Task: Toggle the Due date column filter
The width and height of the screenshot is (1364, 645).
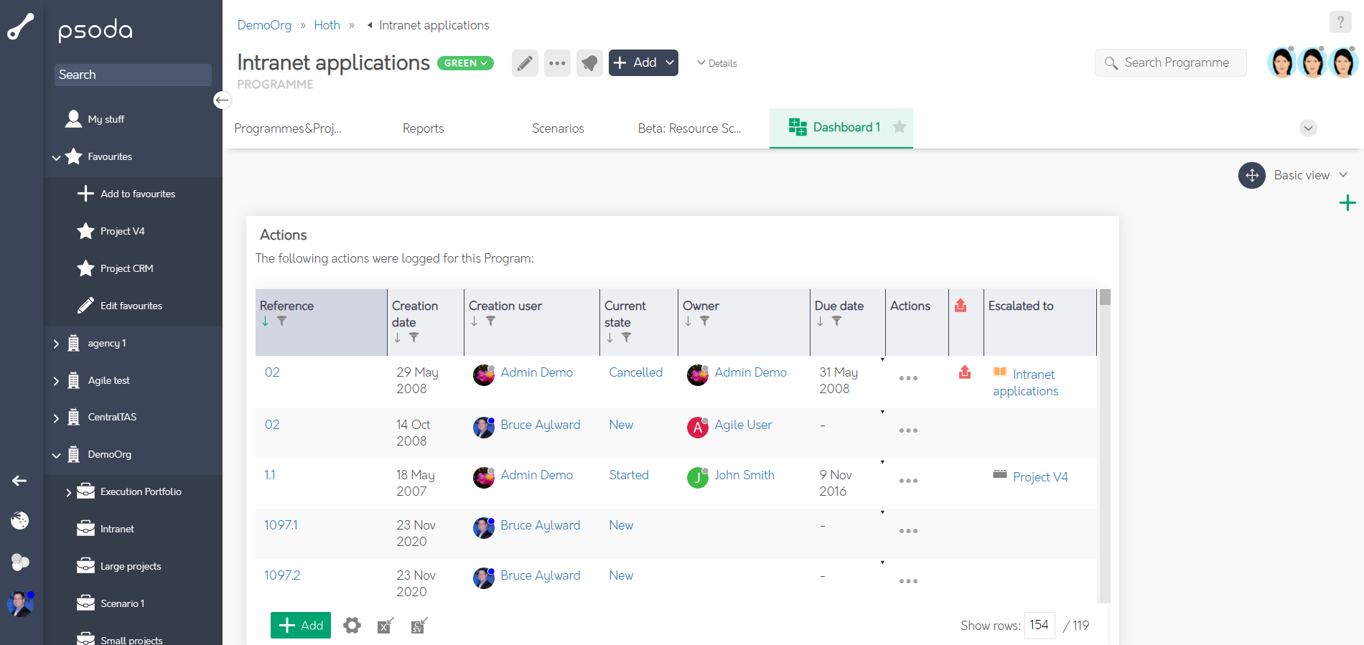Action: [x=836, y=321]
